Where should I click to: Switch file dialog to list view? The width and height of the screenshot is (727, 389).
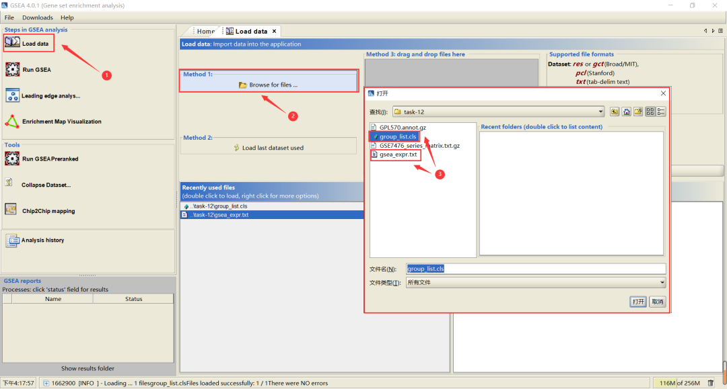click(650, 112)
